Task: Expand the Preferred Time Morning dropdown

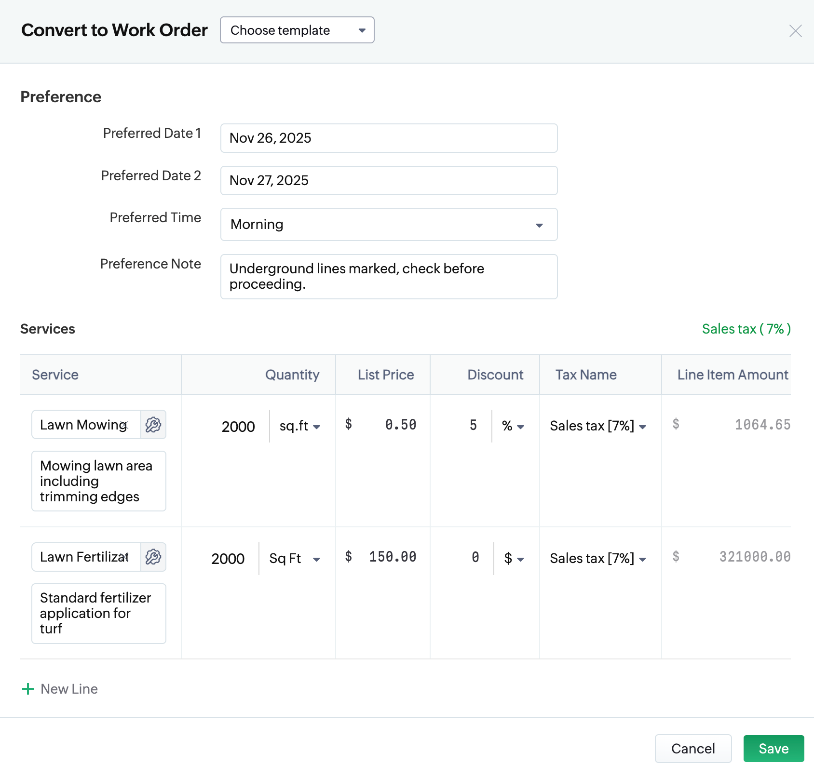Action: [389, 225]
